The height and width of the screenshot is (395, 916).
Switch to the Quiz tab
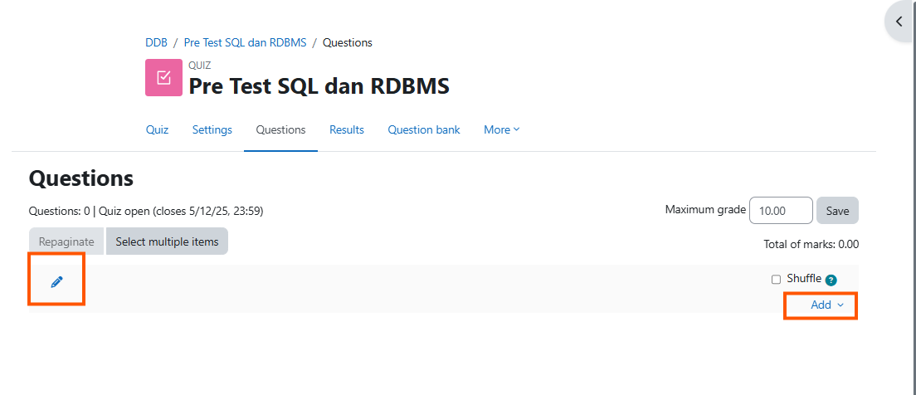coord(157,130)
